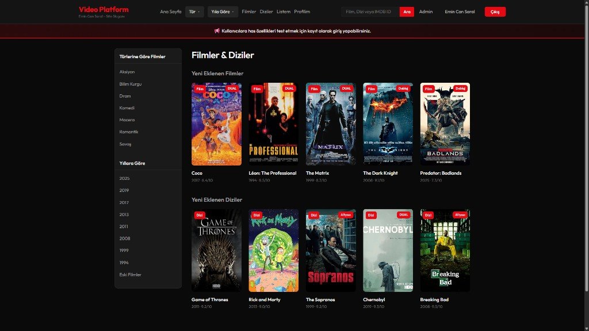Select Bilim Kurgu genre in the sidebar
This screenshot has height=331, width=589.
pos(131,84)
